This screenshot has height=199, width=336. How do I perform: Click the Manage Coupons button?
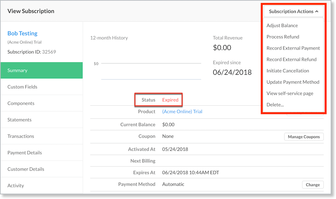(304, 137)
